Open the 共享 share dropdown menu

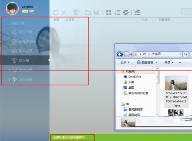(x=169, y=62)
